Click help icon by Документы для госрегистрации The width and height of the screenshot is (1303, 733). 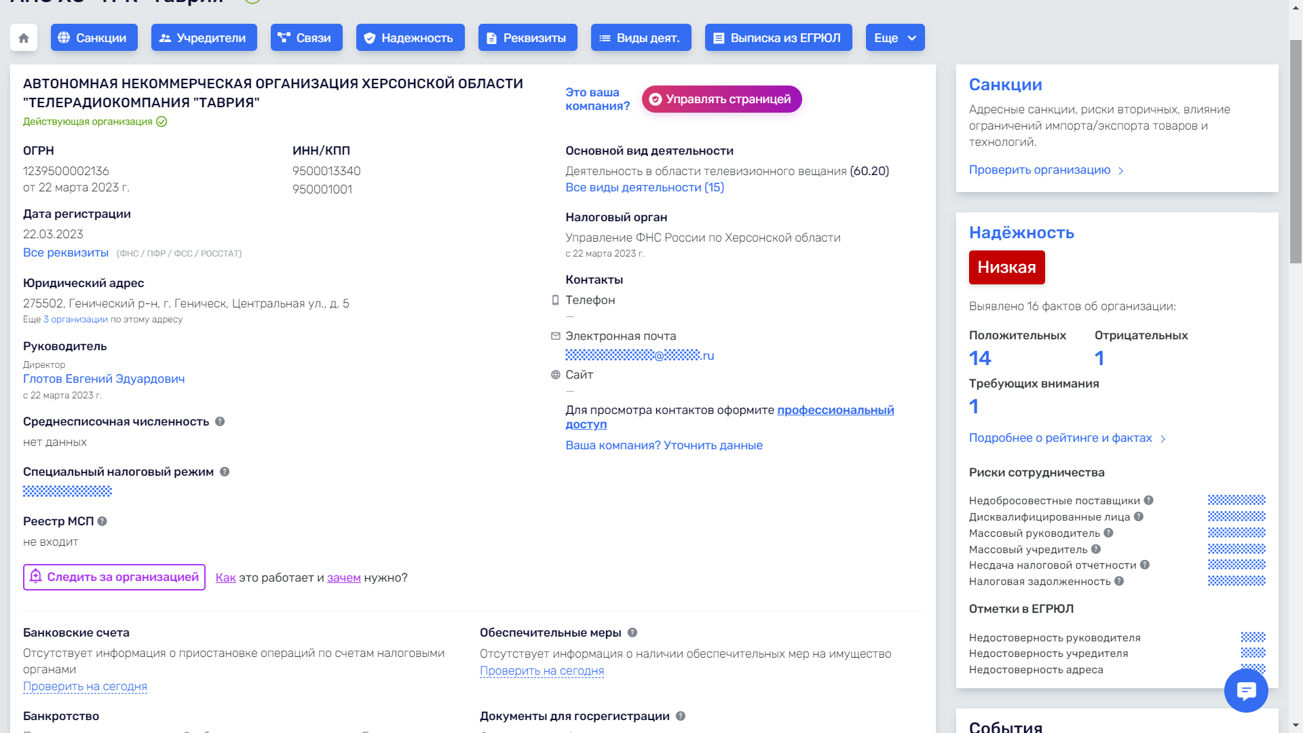tap(681, 716)
